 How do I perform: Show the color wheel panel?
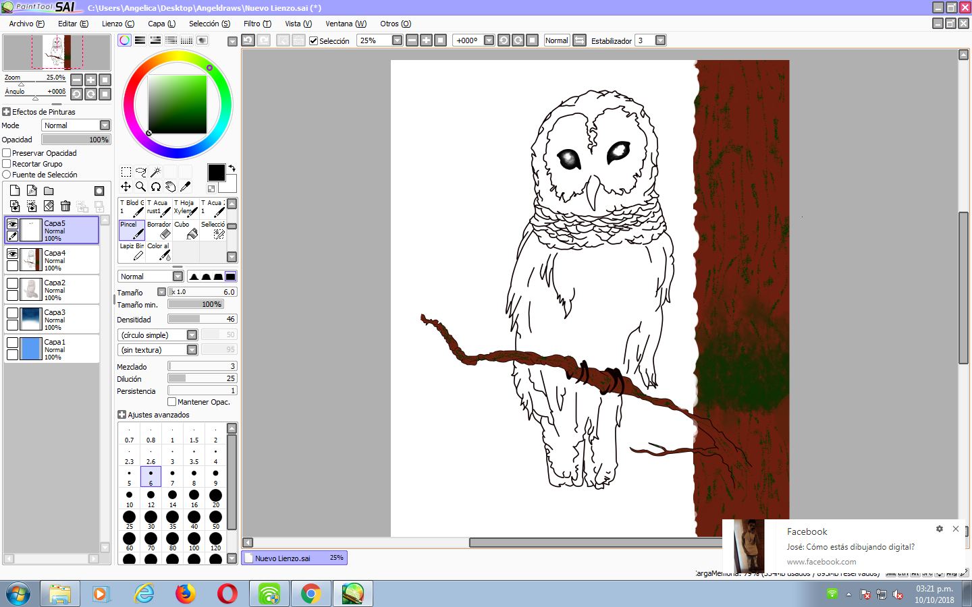[124, 40]
